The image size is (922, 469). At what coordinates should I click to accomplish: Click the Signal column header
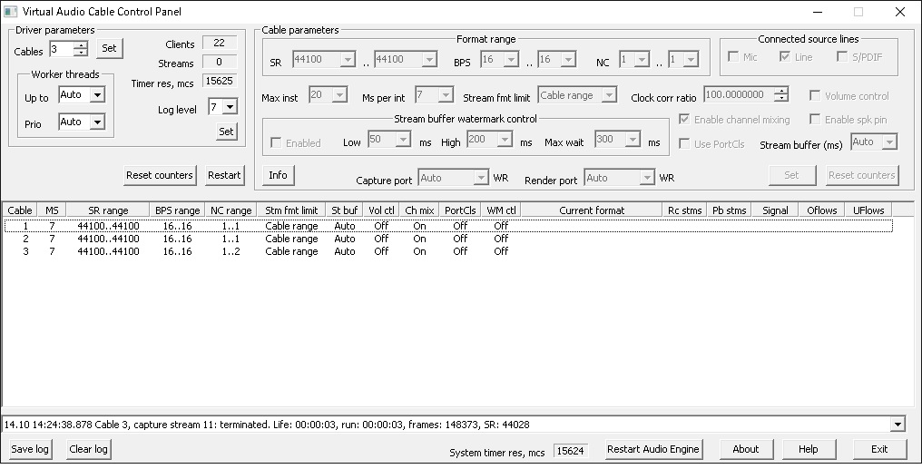click(x=775, y=210)
